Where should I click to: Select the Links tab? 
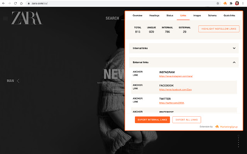(x=183, y=15)
